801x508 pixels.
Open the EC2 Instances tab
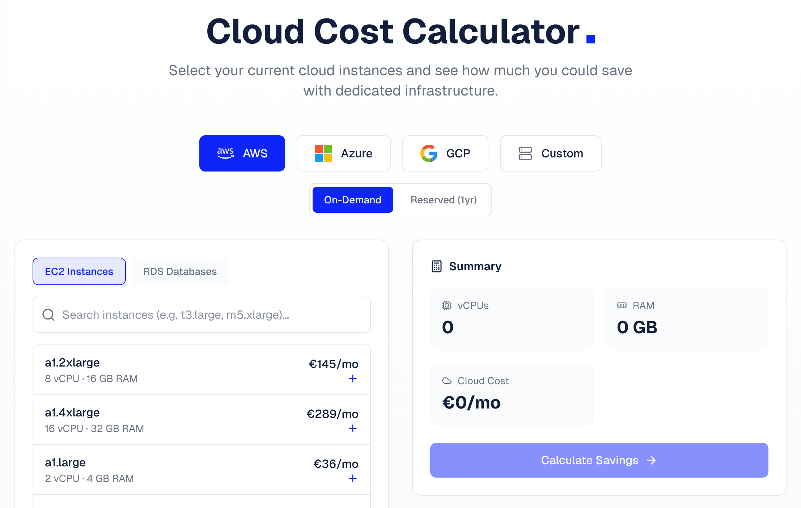coord(79,271)
